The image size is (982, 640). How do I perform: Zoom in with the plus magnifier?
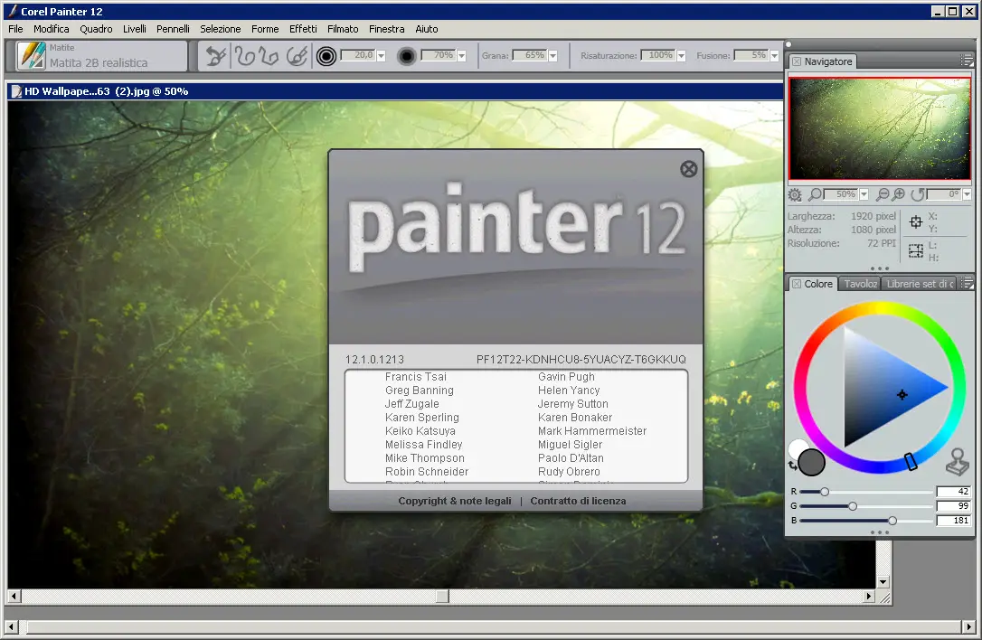tap(899, 194)
